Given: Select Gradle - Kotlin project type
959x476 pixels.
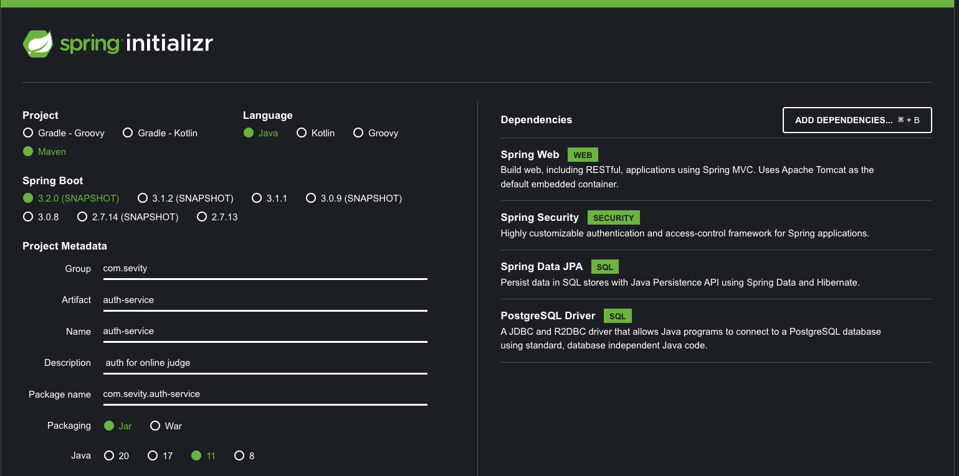Looking at the screenshot, I should [160, 133].
